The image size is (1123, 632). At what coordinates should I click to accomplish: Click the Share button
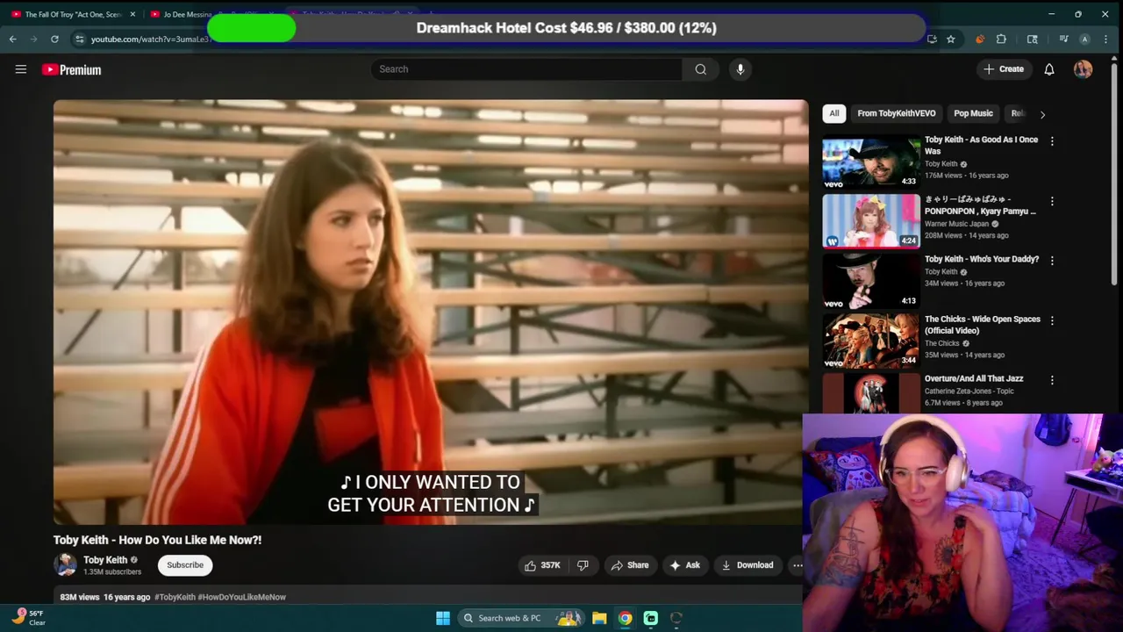pos(630,565)
